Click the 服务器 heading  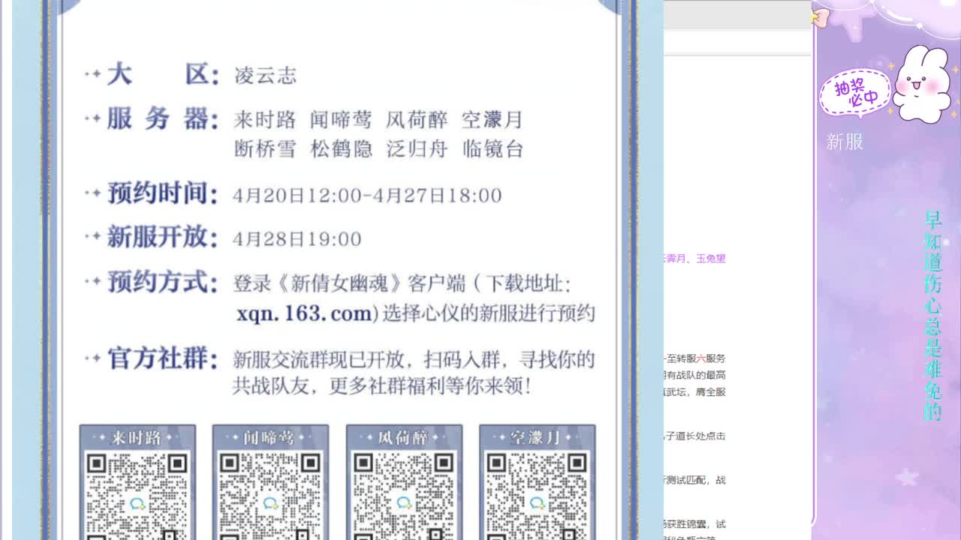[x=162, y=118]
